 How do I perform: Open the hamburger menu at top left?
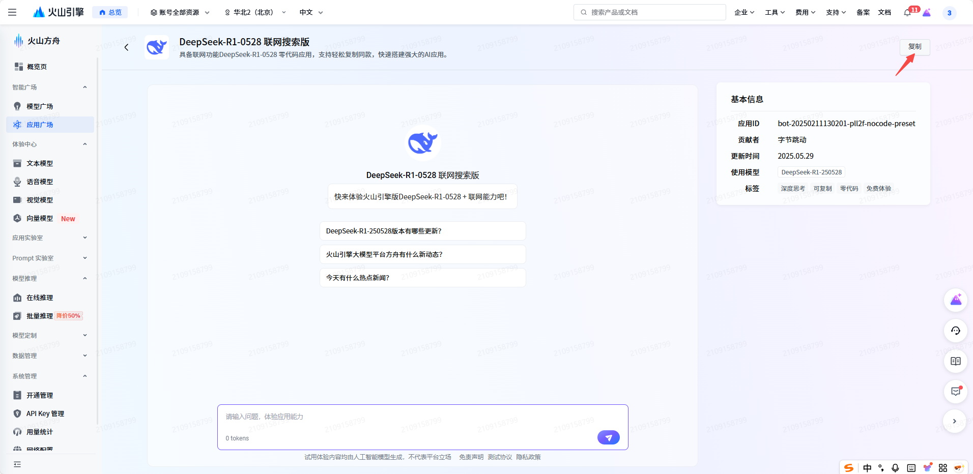pyautogui.click(x=12, y=12)
